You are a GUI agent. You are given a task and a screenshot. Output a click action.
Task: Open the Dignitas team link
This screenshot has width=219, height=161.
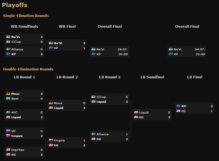tap(17, 150)
